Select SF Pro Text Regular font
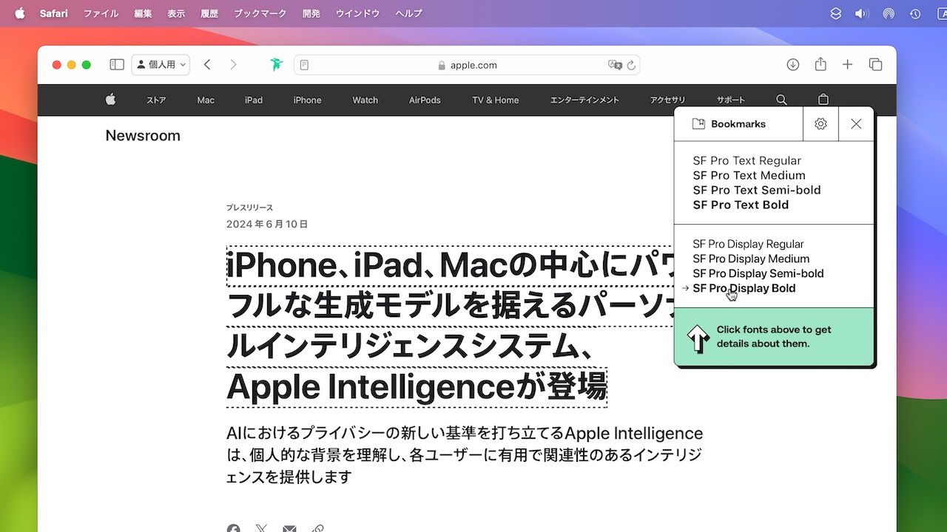 pos(747,160)
